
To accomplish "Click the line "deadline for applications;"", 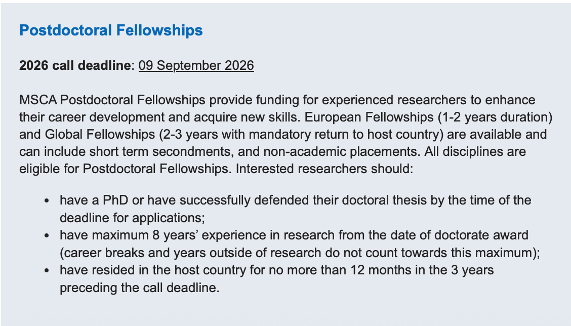I will pos(132,218).
